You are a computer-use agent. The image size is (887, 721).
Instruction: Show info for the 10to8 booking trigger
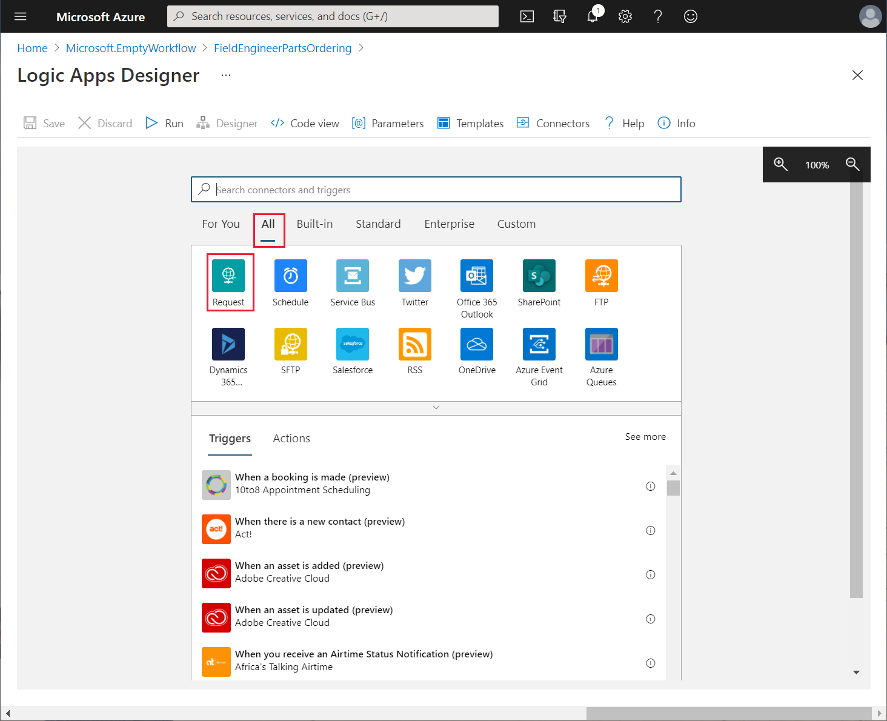(x=651, y=486)
